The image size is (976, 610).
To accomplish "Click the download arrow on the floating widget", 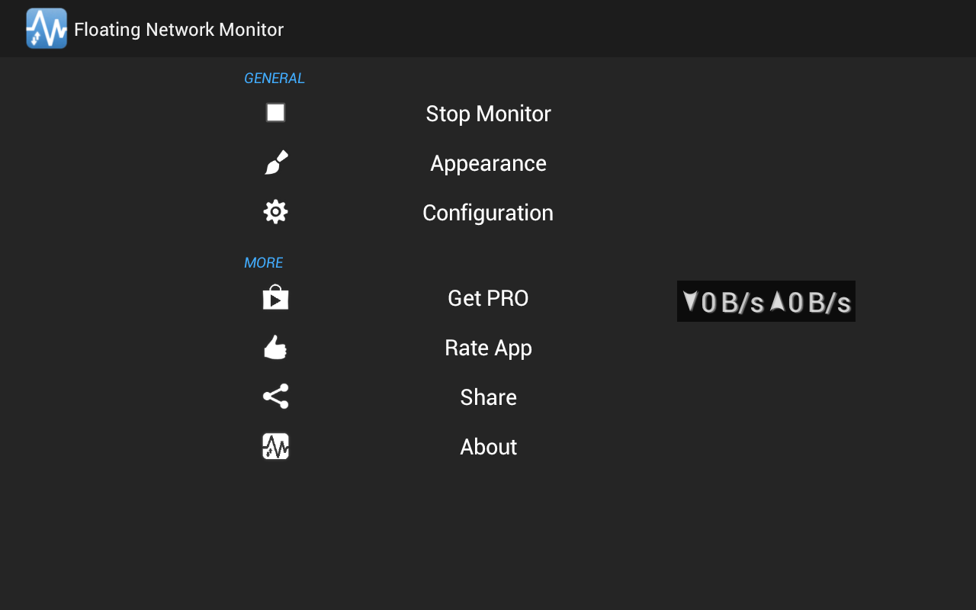I will coord(690,301).
